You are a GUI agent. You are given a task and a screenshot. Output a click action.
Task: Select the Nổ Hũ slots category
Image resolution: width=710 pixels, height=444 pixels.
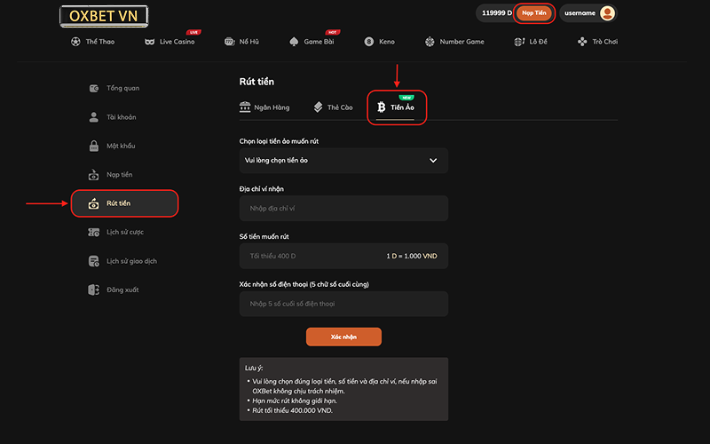tap(242, 42)
